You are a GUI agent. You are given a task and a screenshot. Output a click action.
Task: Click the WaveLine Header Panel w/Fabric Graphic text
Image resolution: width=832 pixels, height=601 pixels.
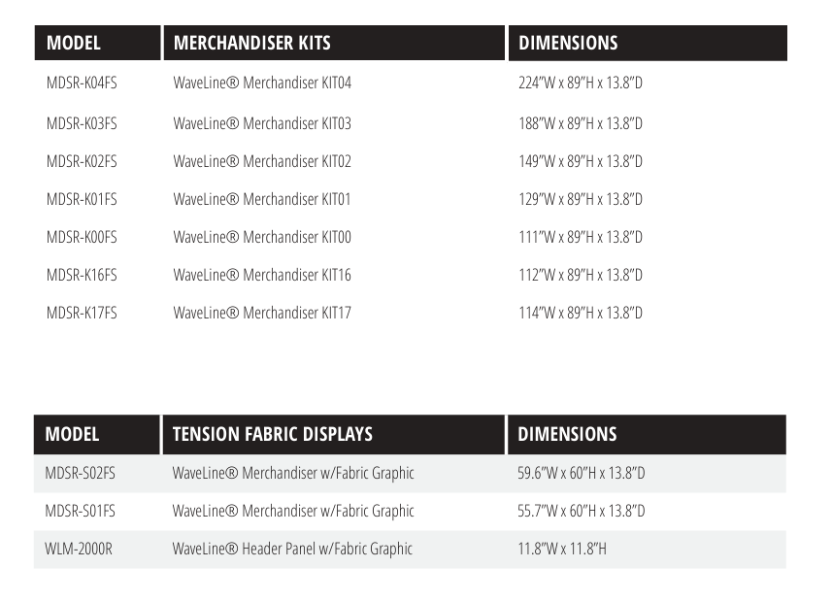pos(292,549)
